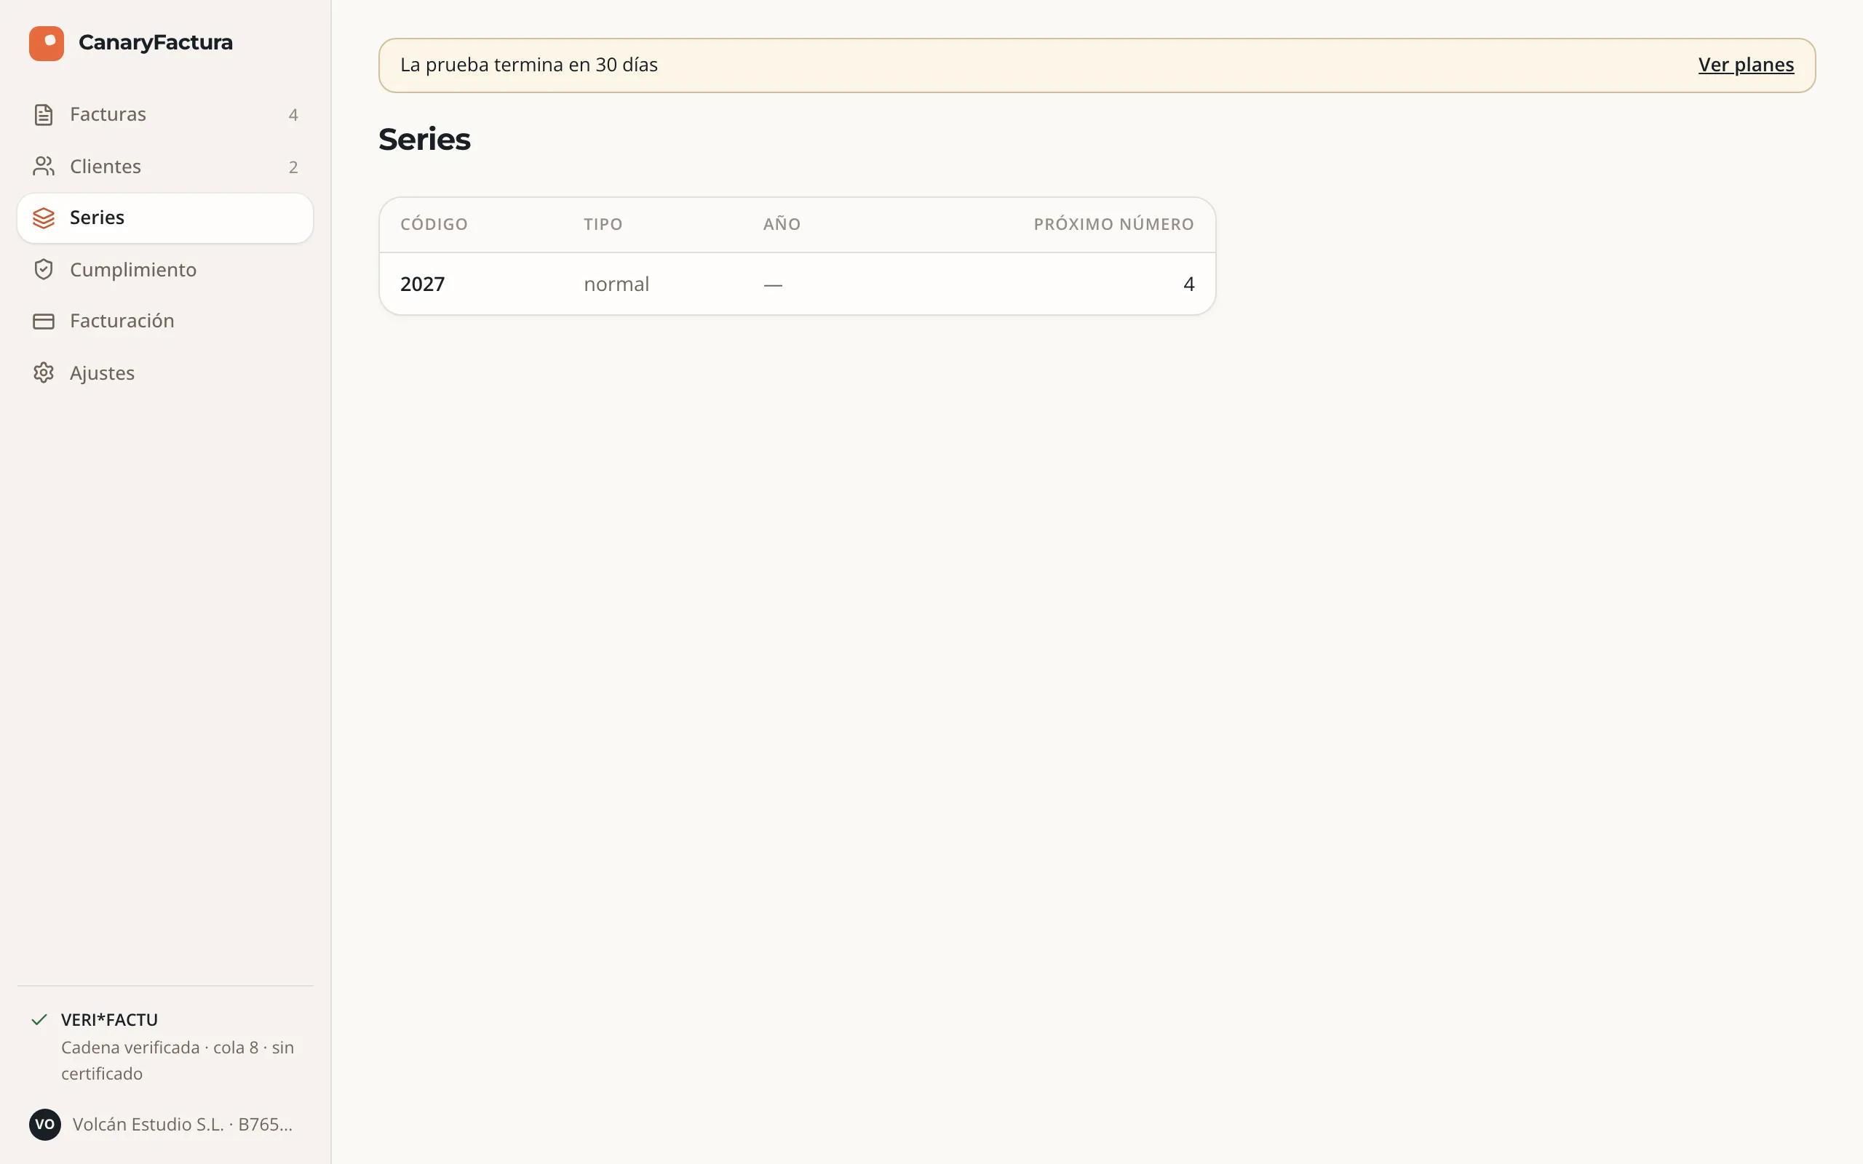The height and width of the screenshot is (1164, 1863).
Task: Click the empty year dash cell
Action: coord(773,285)
